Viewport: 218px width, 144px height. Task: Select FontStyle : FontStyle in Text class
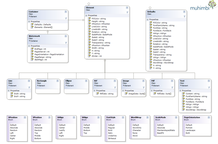pyautogui.click(x=195, y=102)
